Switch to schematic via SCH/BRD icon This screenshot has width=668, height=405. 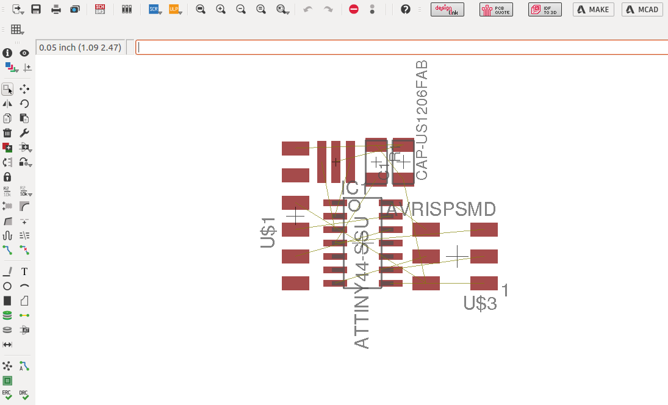(x=99, y=9)
